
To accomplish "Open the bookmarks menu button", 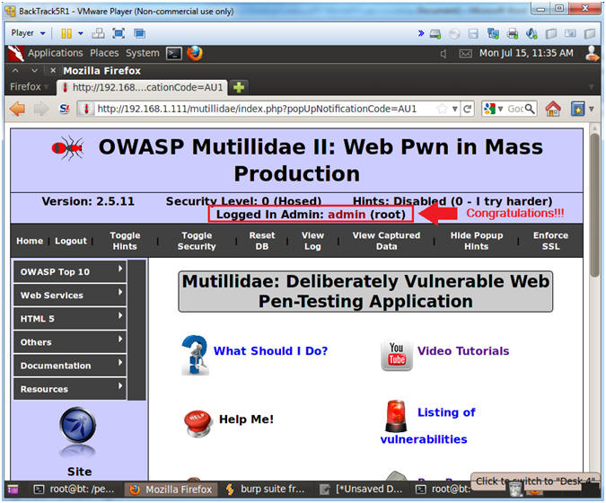I will [x=582, y=110].
